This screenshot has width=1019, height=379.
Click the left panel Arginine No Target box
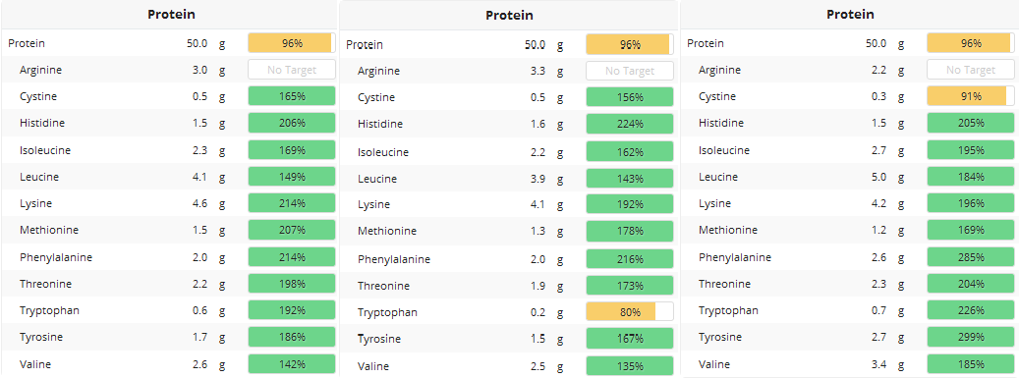[x=292, y=70]
